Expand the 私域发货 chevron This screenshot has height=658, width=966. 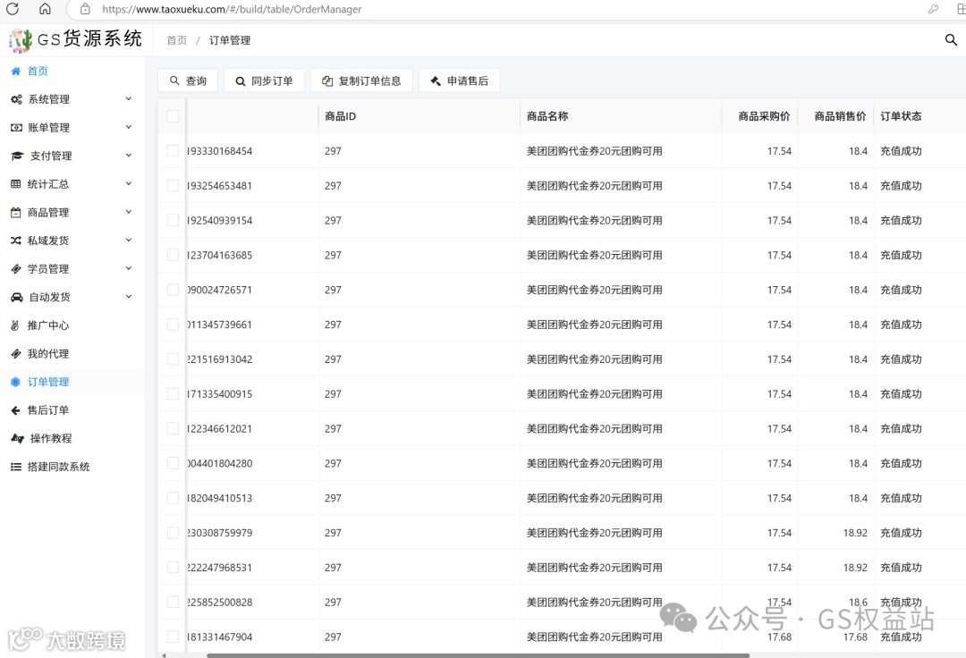point(129,240)
